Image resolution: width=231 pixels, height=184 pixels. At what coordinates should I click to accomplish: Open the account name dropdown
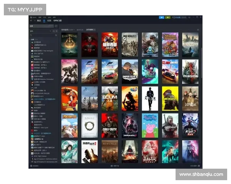180,17
